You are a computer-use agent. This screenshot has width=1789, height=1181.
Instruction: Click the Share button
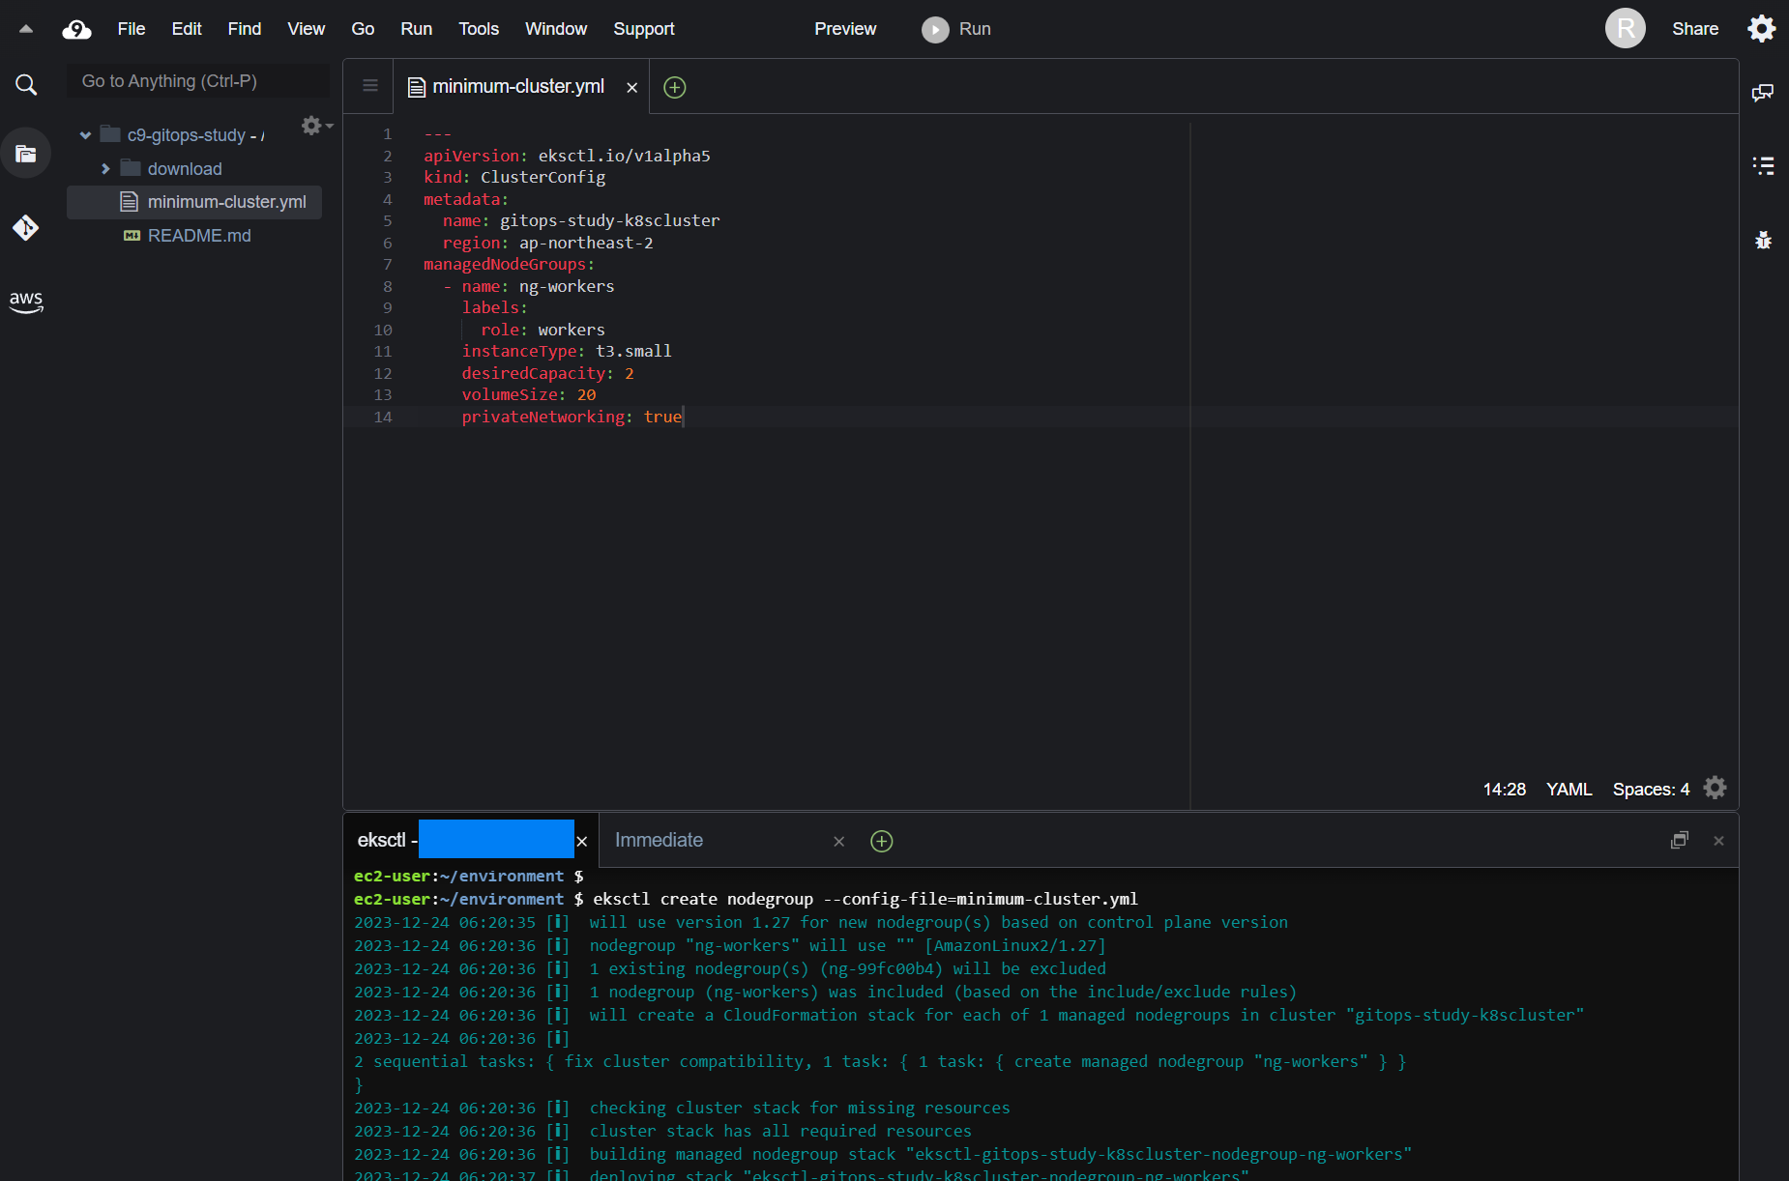tap(1695, 30)
